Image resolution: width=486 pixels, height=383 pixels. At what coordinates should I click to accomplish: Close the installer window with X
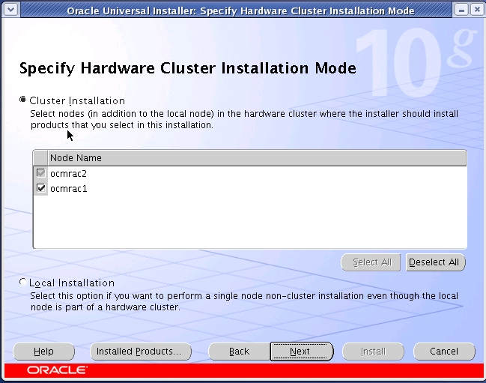(x=477, y=10)
